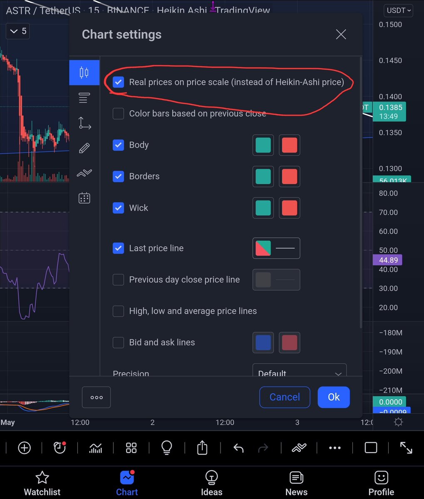
Task: Go to the Watchlist tab
Action: (42, 484)
